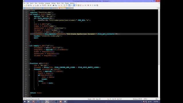
Task: Click the Close document toolbar icon
Action: coord(33,5)
